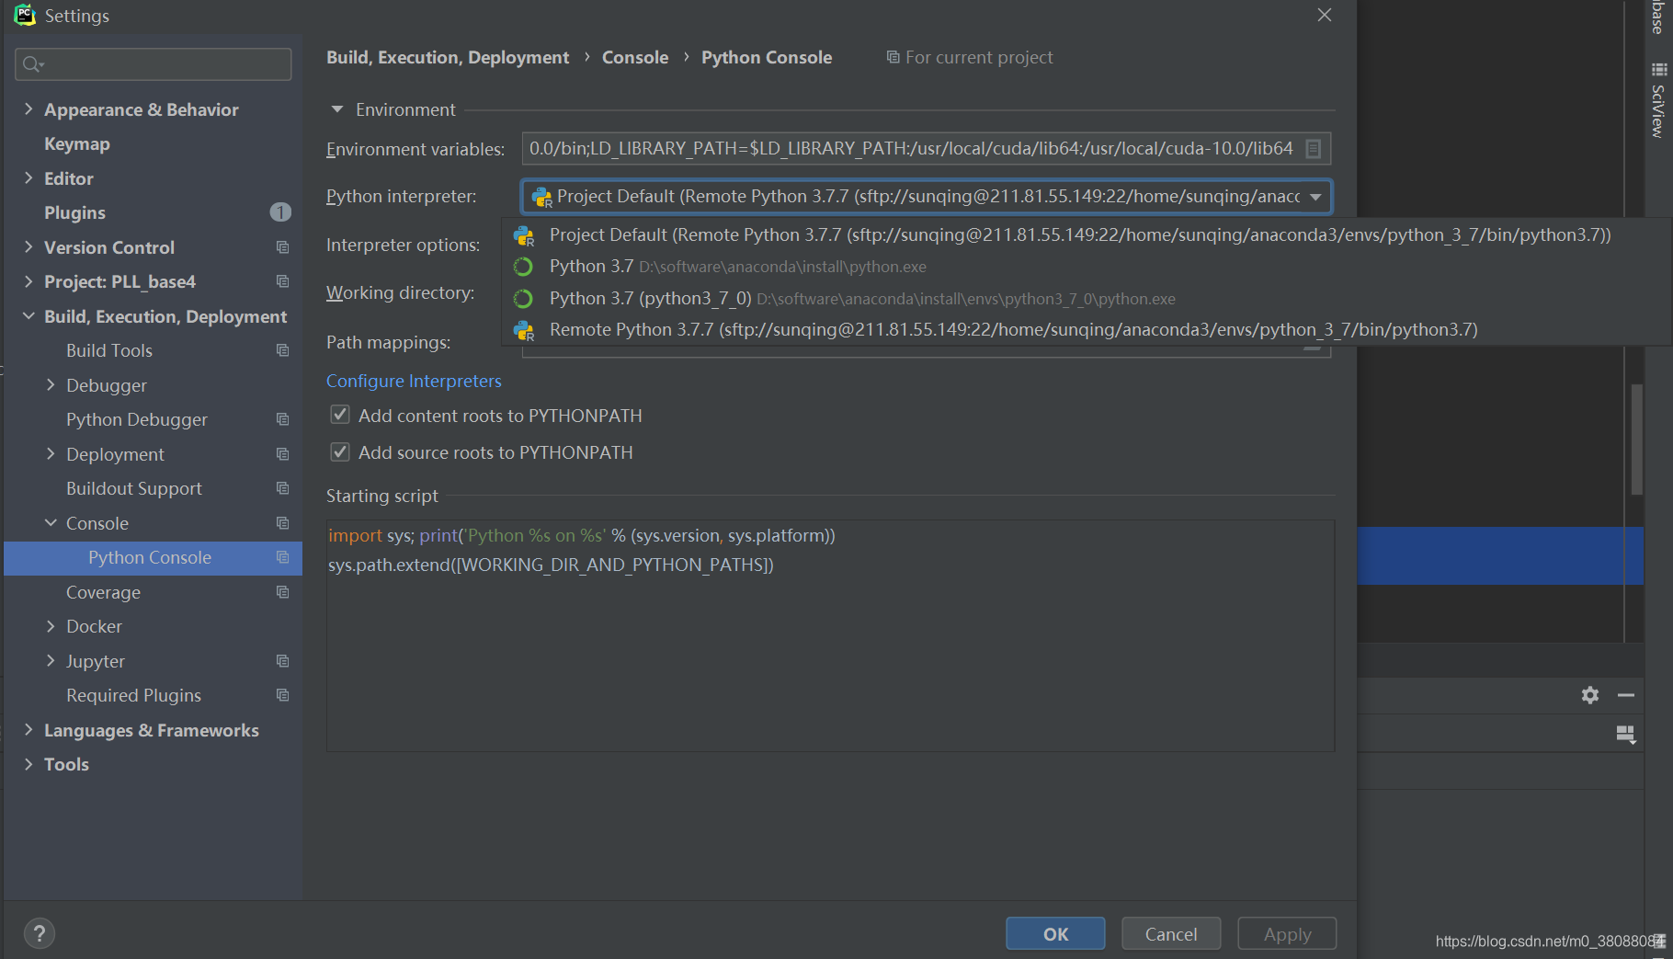The width and height of the screenshot is (1673, 959).
Task: Click the PyCharm logo in the Settings title bar
Action: [x=25, y=15]
